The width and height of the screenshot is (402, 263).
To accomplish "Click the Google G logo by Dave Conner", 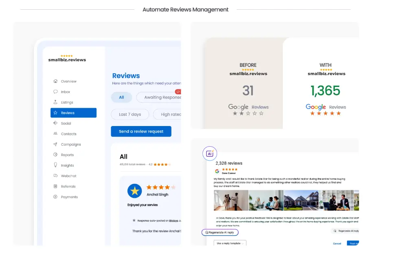I will [x=217, y=171].
